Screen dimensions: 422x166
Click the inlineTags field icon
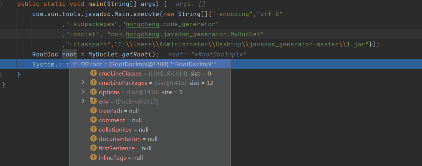(94, 157)
